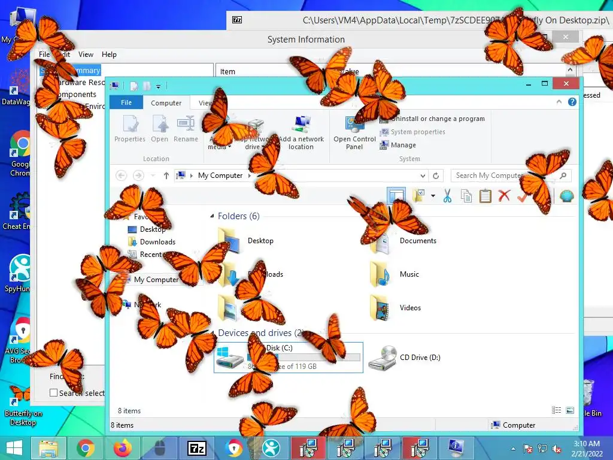Click Manage in the System group
This screenshot has height=460, width=613.
tap(398, 145)
